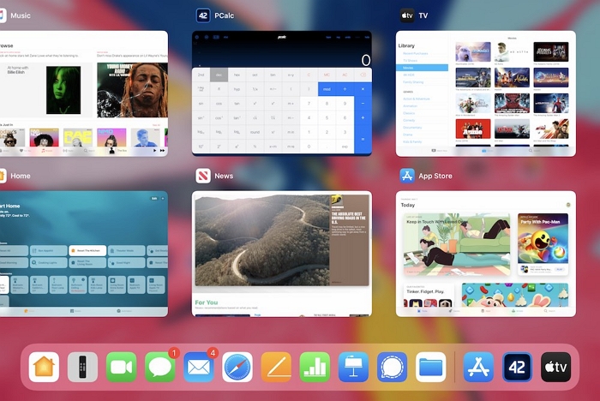
Task: Open the Annie movie thumbnail in TV
Action: [473, 129]
